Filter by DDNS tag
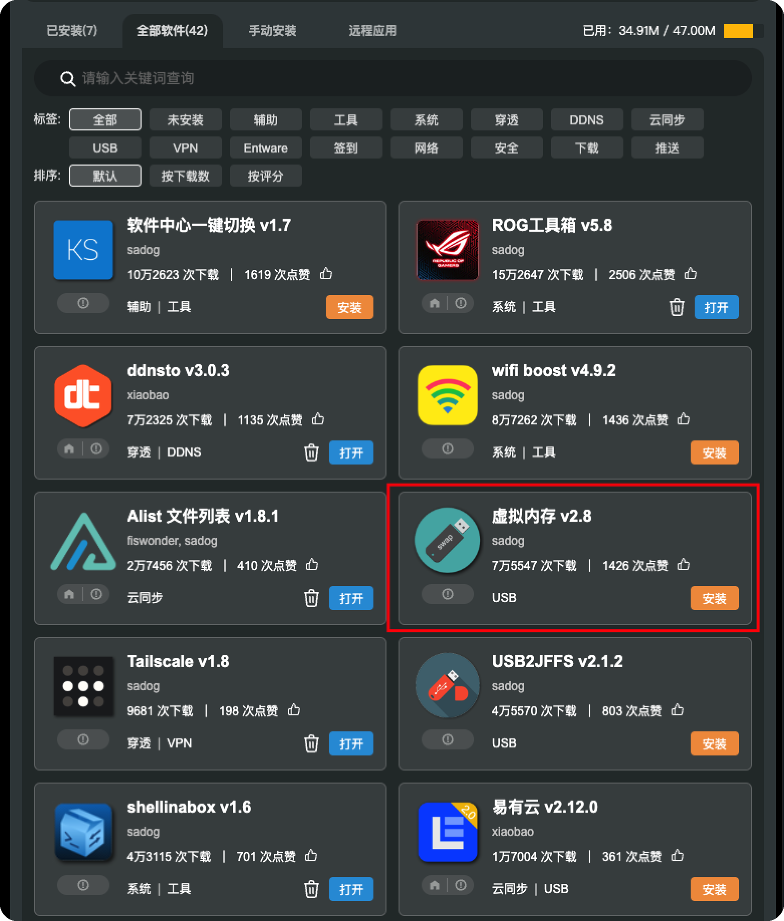Viewport: 784px width, 921px height. tap(587, 120)
